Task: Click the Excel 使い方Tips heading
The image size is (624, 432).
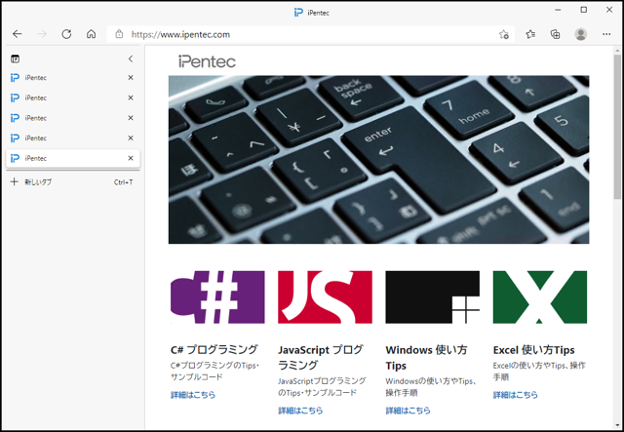Action: (533, 350)
